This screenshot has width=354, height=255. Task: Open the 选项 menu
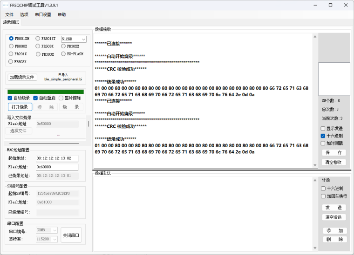tap(24, 14)
